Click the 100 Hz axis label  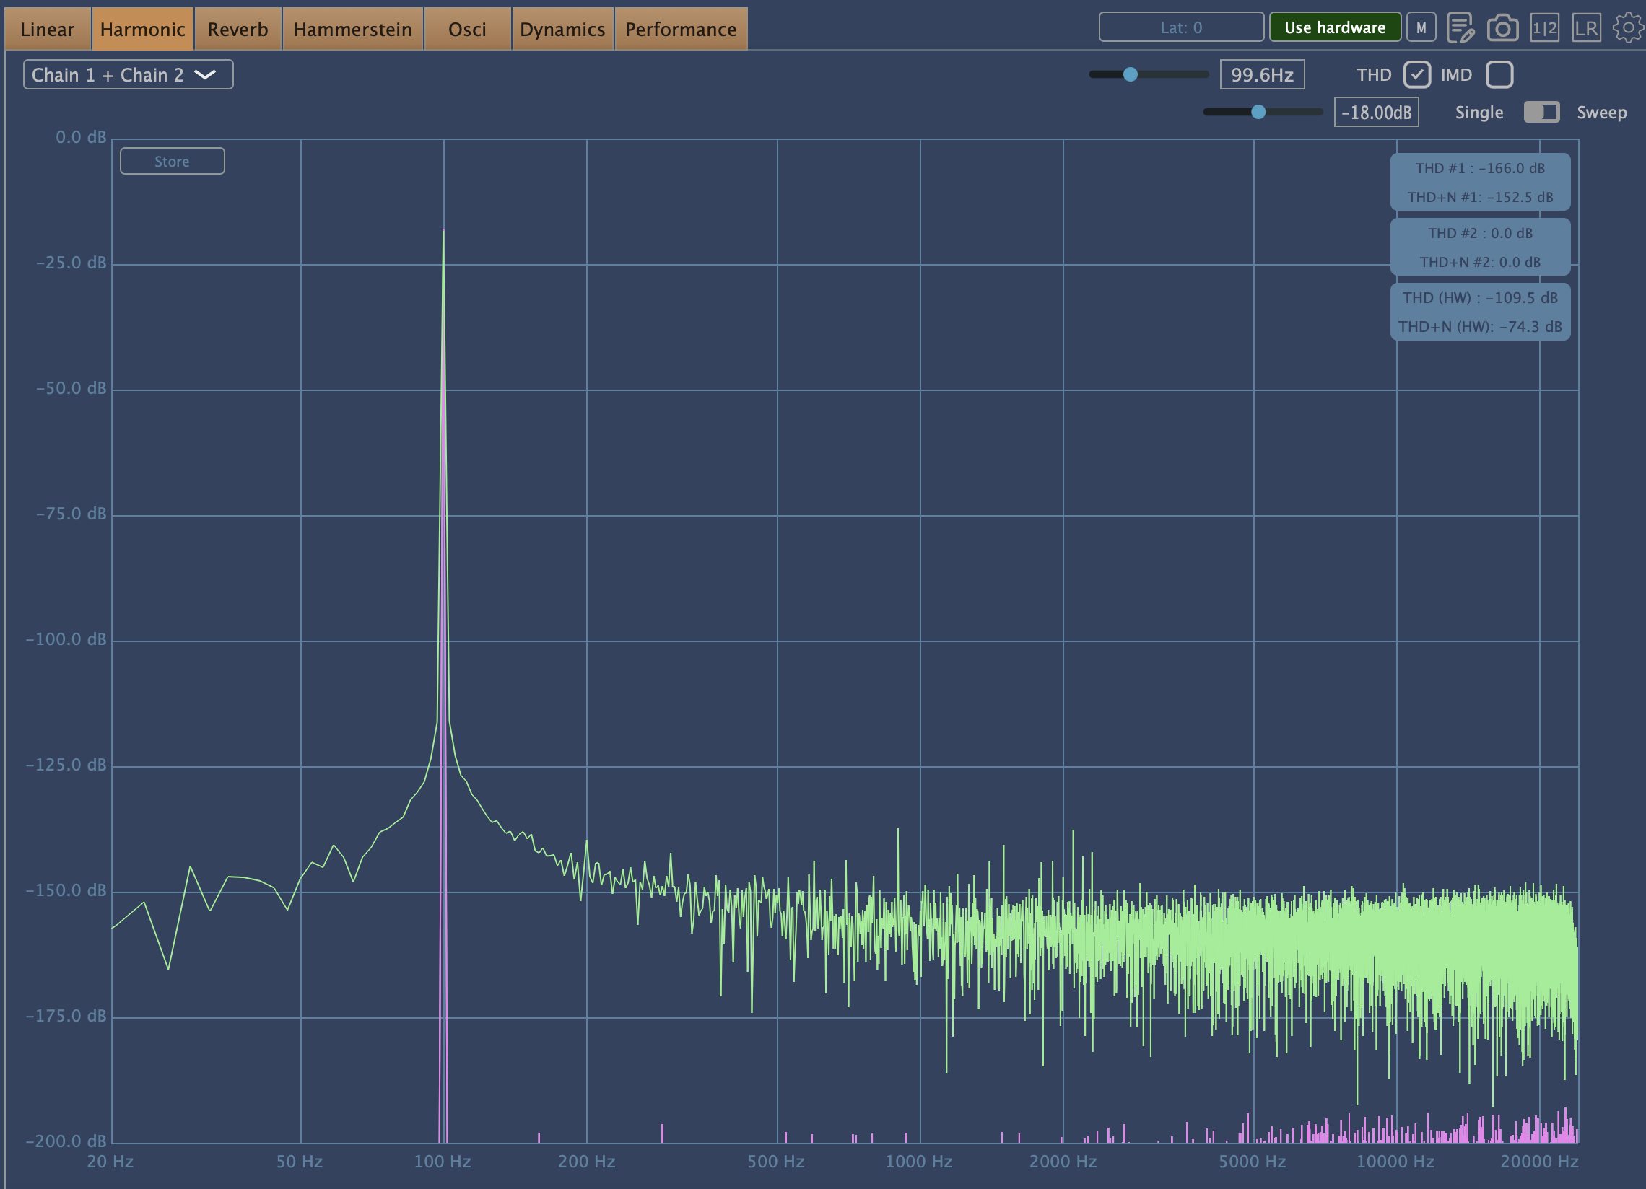click(443, 1162)
